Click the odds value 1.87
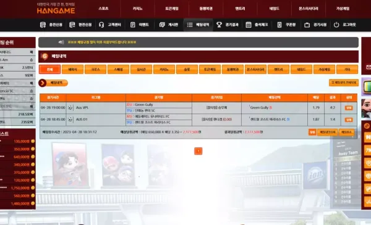 (316, 120)
